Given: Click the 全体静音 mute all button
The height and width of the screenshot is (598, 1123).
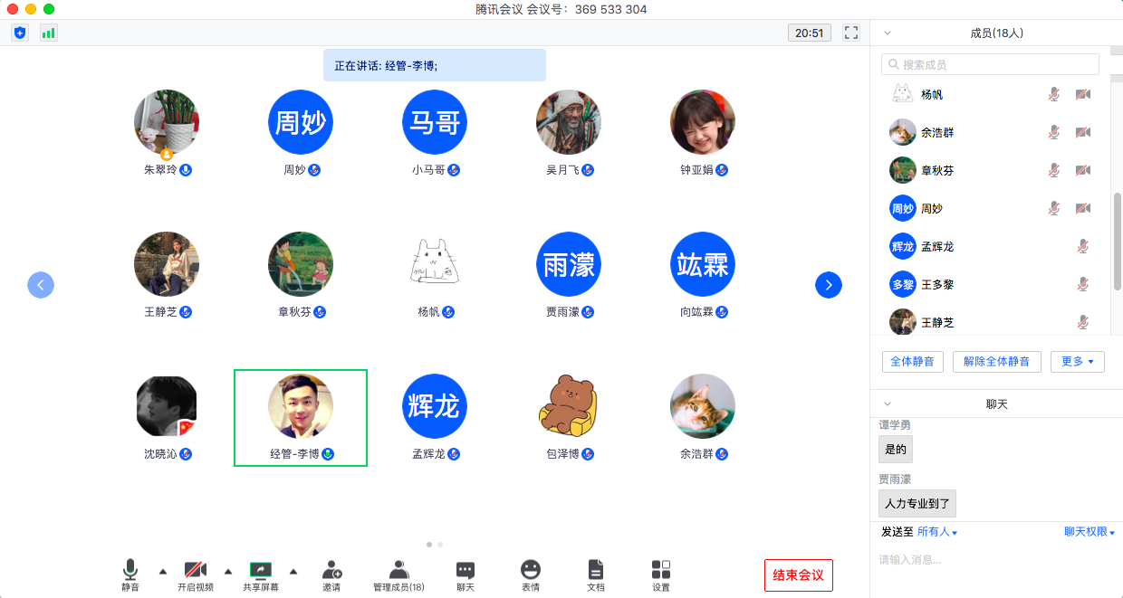Looking at the screenshot, I should (913, 362).
